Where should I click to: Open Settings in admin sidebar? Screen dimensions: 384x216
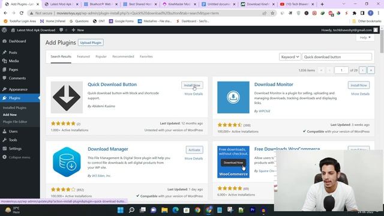15,148
